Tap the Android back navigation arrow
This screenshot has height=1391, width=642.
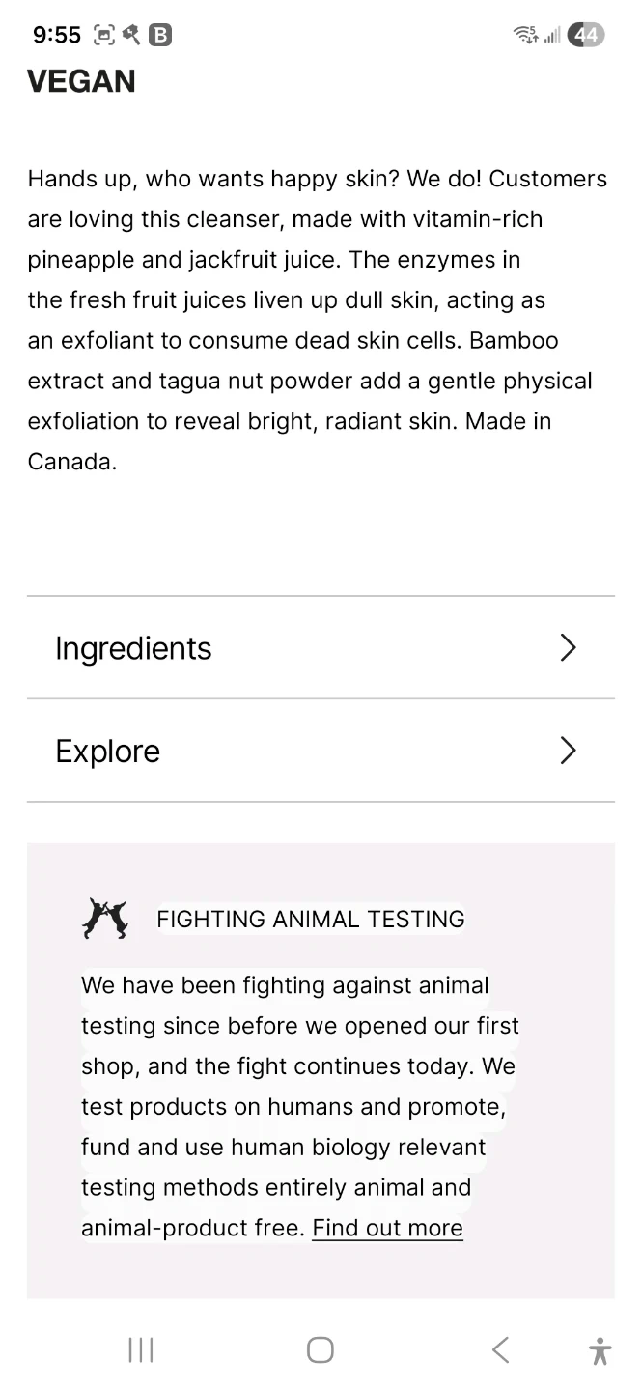click(499, 1349)
